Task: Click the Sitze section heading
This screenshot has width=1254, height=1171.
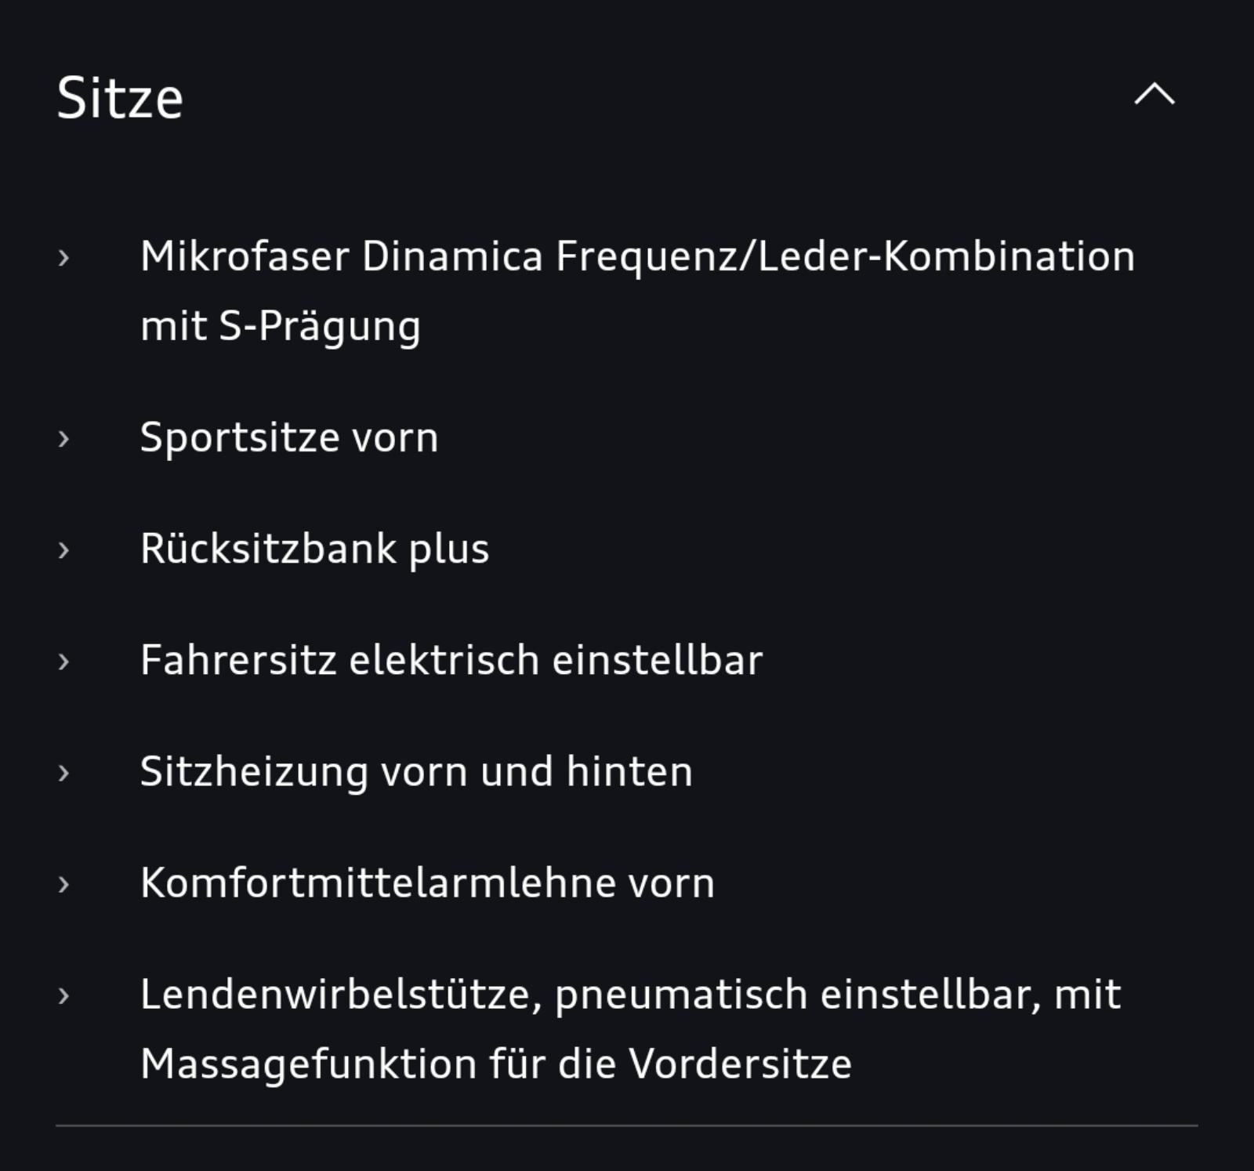Action: [x=120, y=98]
